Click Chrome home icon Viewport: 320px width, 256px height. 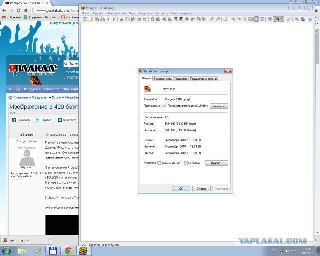[26, 10]
